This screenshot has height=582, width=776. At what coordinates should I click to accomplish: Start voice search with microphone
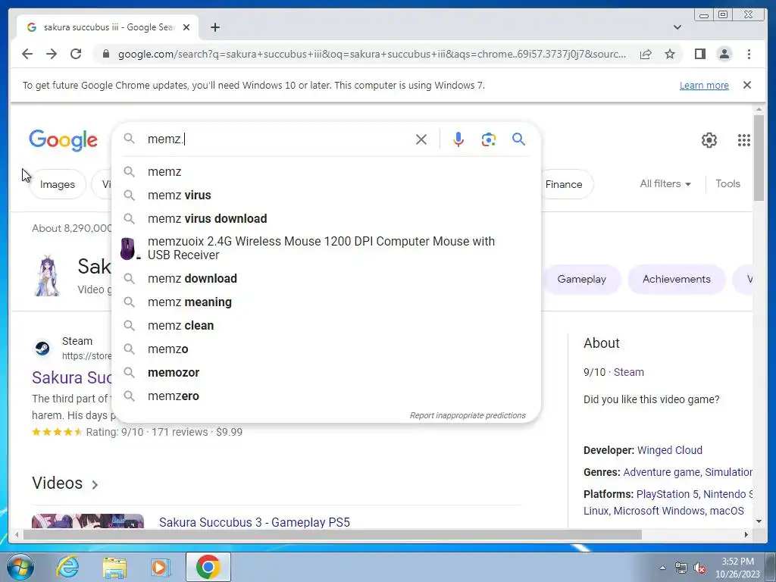click(x=458, y=139)
